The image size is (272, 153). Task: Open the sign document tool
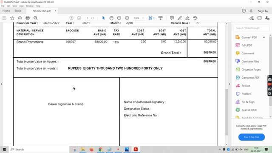187,18
